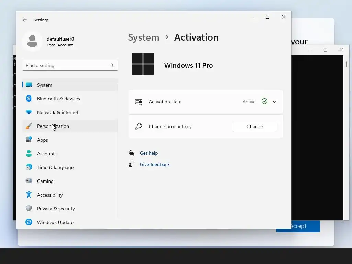The height and width of the screenshot is (264, 352).
Task: Click the Give feedback person icon
Action: 131,164
